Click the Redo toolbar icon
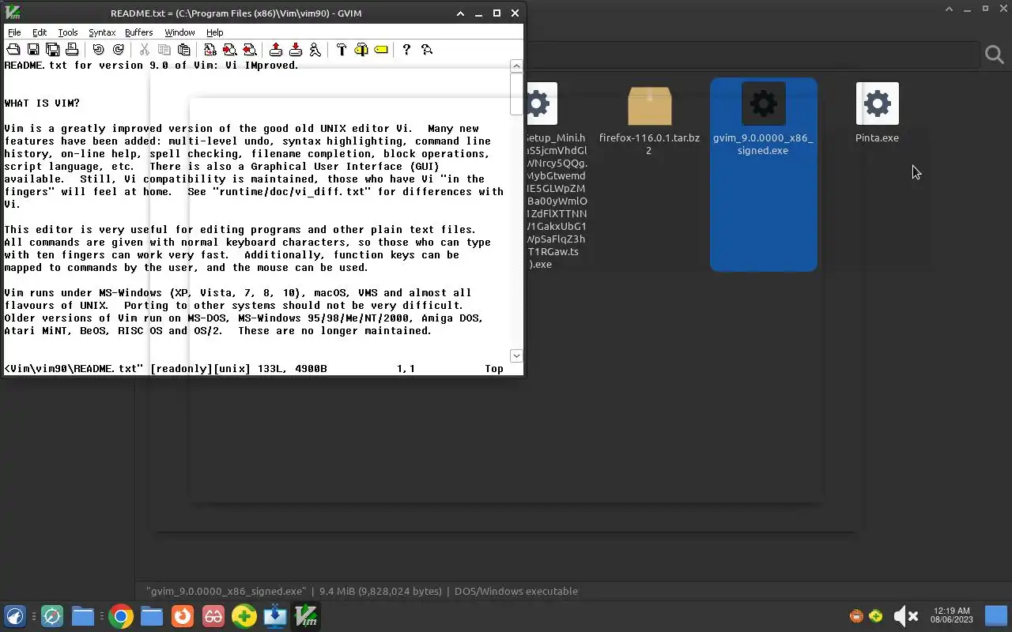 (119, 50)
